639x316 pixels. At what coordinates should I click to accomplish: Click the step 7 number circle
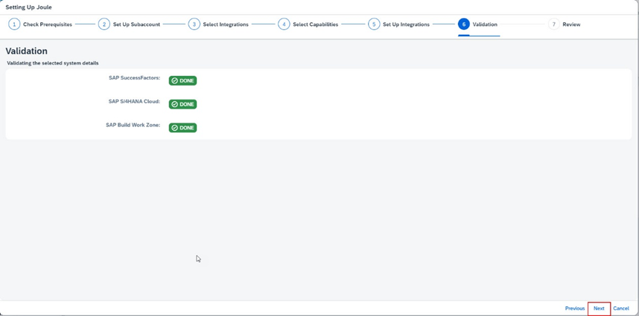click(553, 25)
